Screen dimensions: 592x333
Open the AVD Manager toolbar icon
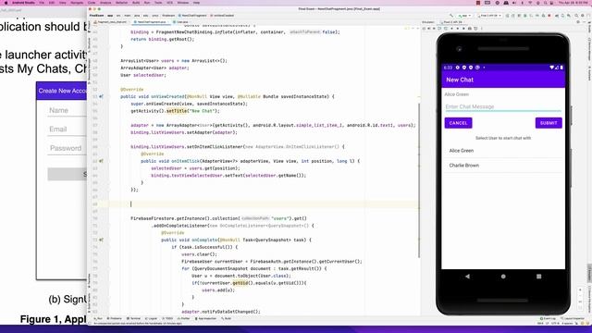click(562, 16)
